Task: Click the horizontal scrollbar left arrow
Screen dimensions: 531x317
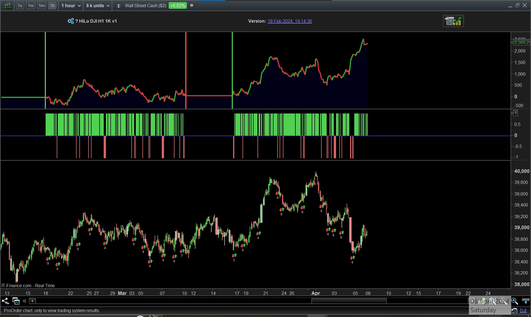Action: point(32,301)
